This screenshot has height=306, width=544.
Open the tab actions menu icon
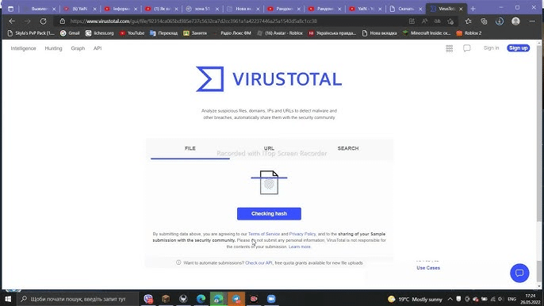point(11,9)
